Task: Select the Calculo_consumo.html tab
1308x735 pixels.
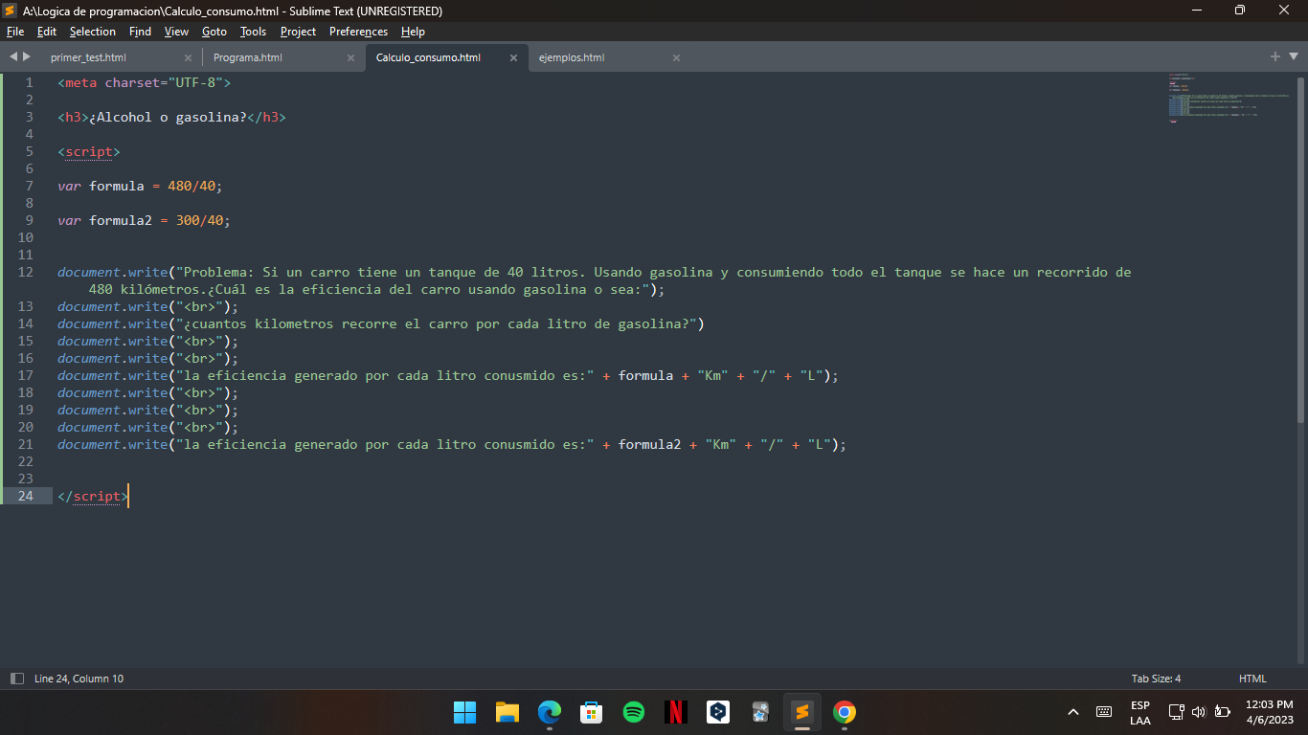Action: 428,57
